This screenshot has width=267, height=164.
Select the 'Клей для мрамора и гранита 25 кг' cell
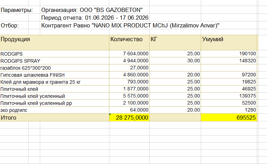tap(54, 82)
